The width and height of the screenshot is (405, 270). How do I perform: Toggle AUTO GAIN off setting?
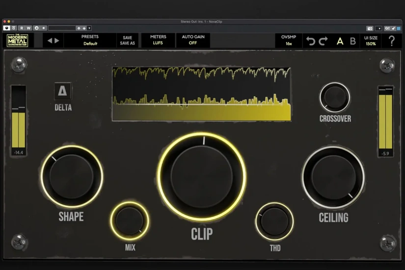(193, 40)
